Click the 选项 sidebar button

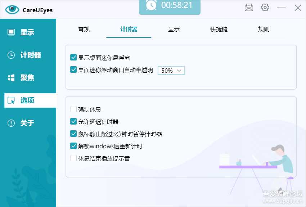pyautogui.click(x=30, y=100)
